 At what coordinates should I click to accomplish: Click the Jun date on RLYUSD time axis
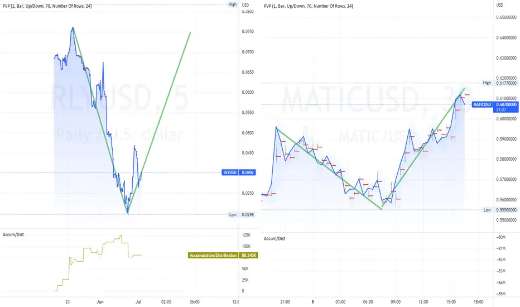[100, 301]
